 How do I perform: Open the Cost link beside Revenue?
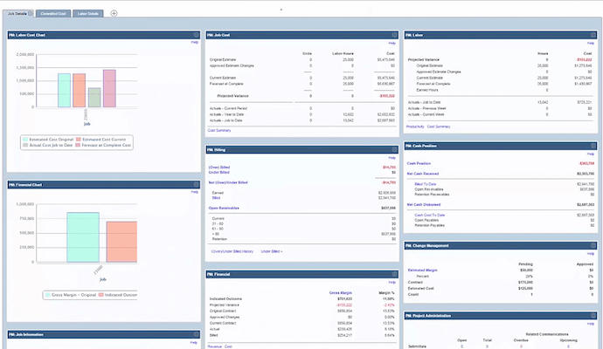[228, 346]
